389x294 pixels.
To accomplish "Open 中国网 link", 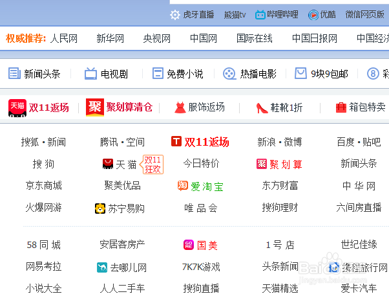I will pos(204,38).
